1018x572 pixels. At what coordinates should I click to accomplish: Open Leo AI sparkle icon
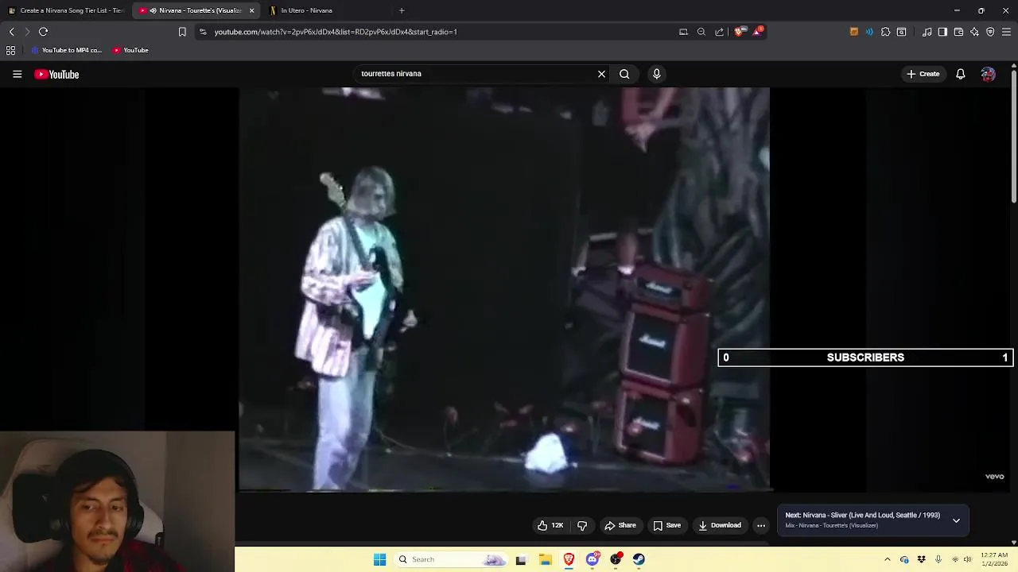(x=974, y=32)
